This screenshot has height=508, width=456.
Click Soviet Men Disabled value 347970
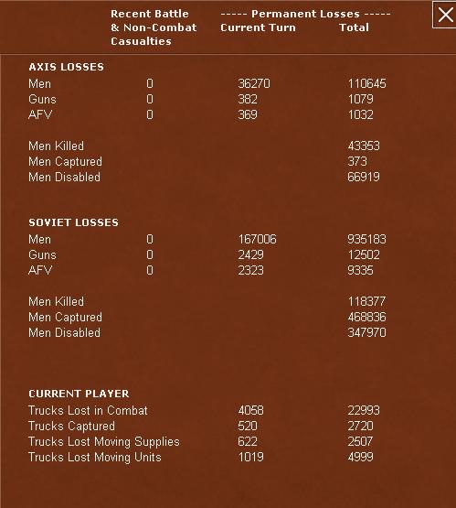click(x=366, y=332)
